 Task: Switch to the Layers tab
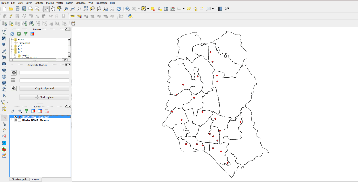click(x=36, y=179)
